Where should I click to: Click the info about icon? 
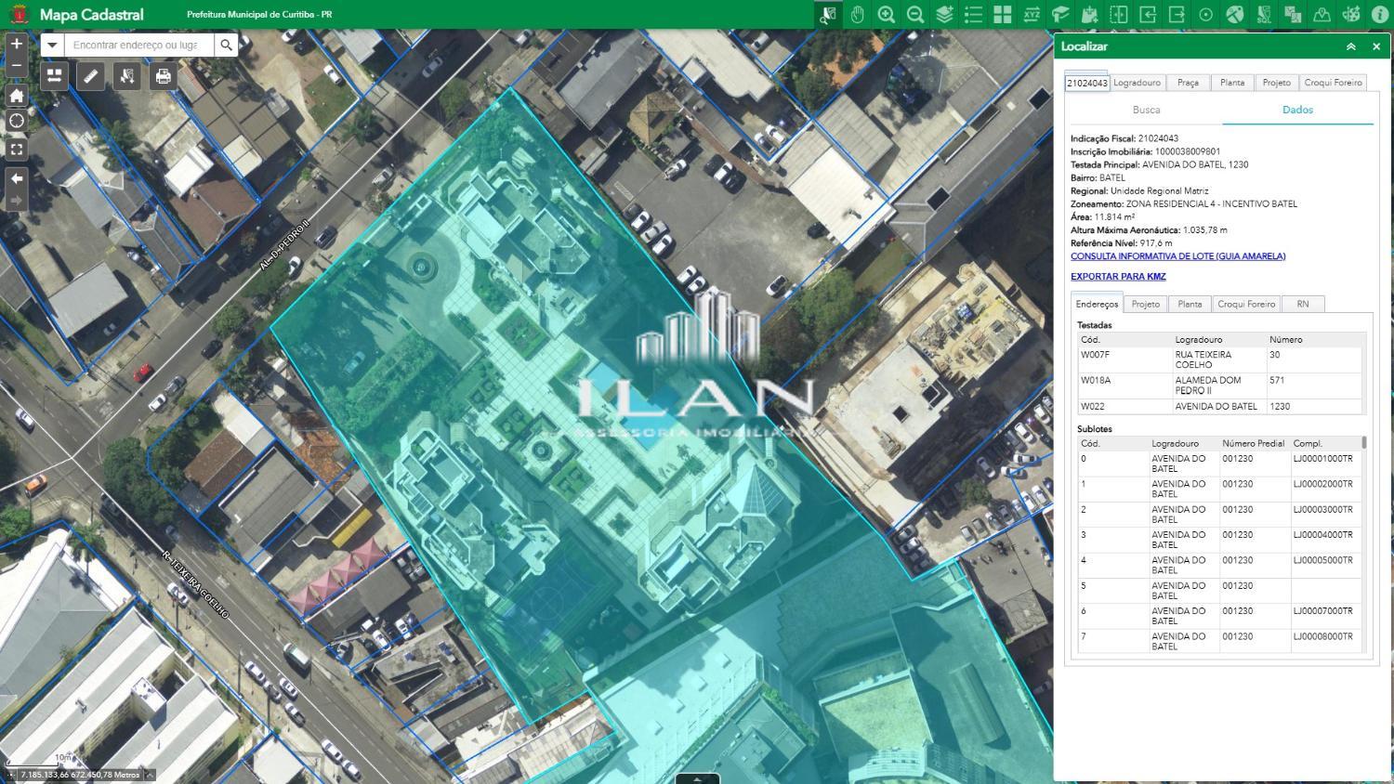point(1379,14)
